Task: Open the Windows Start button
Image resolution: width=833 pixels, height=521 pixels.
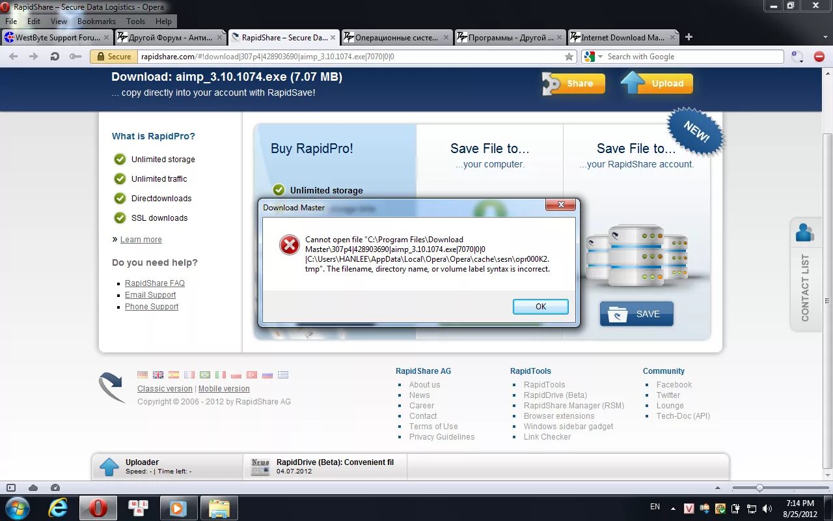Action: (x=17, y=508)
